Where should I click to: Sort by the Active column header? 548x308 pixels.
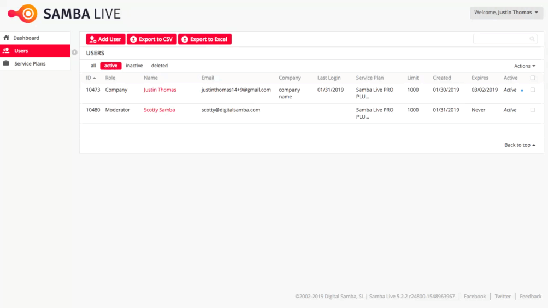[x=510, y=78]
